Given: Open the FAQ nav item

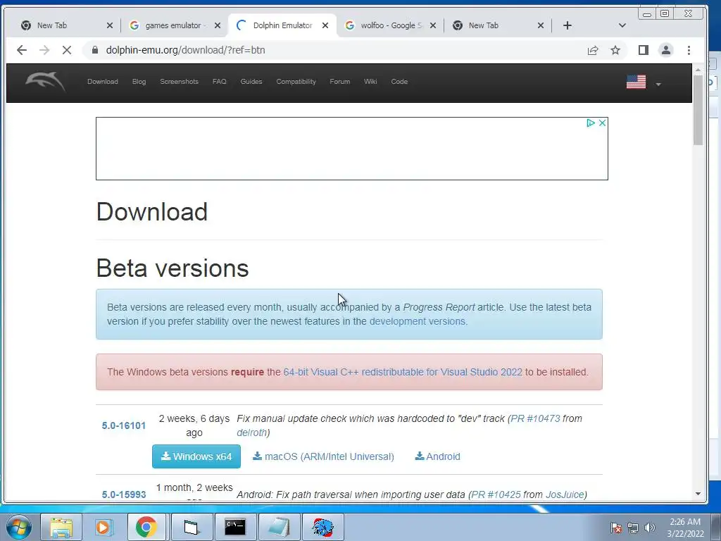Looking at the screenshot, I should pyautogui.click(x=220, y=82).
